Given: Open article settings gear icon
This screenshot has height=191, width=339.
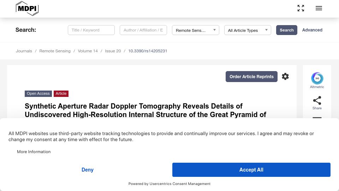Looking at the screenshot, I should tap(285, 76).
